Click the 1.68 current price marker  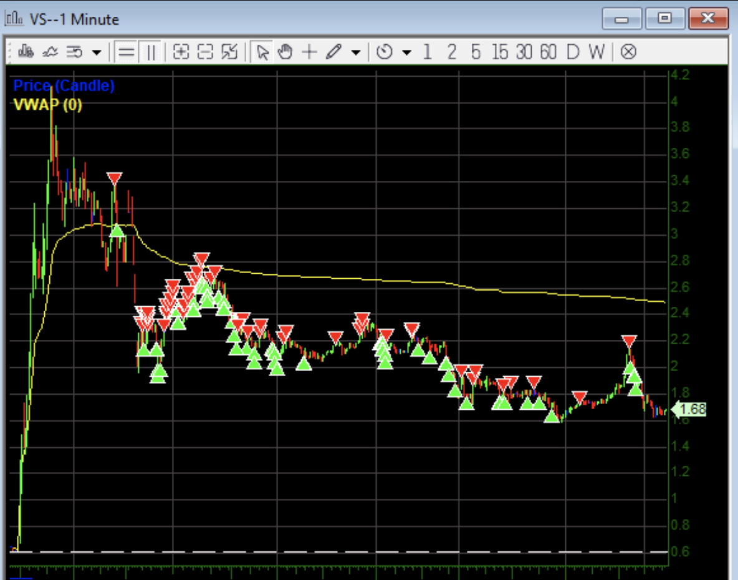(x=691, y=410)
